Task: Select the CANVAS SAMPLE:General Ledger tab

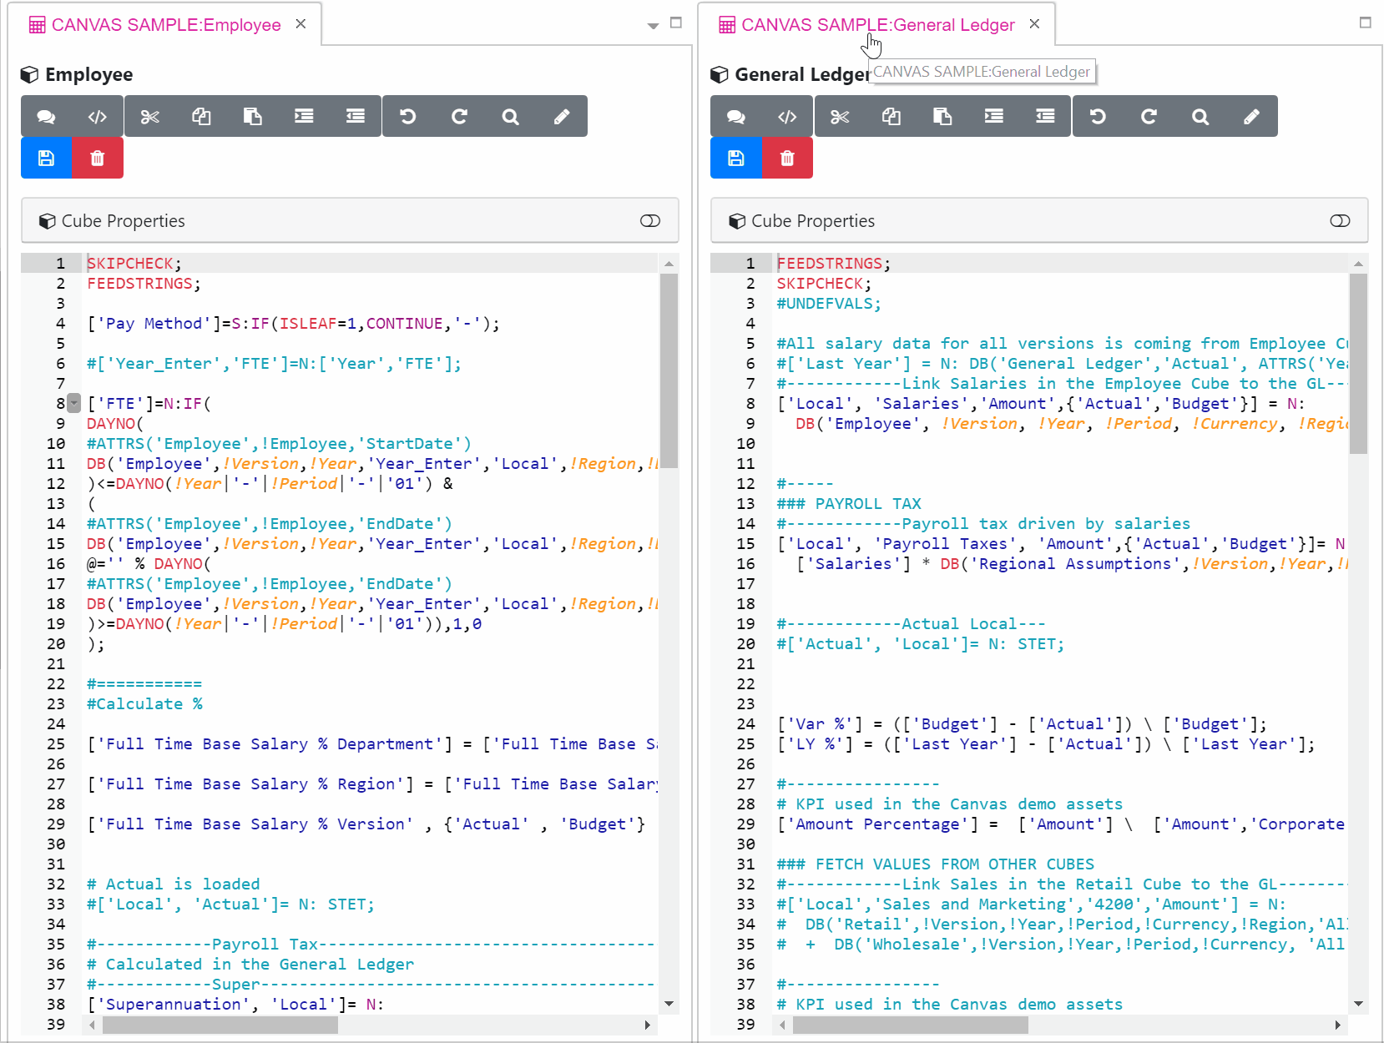Action: [x=876, y=25]
